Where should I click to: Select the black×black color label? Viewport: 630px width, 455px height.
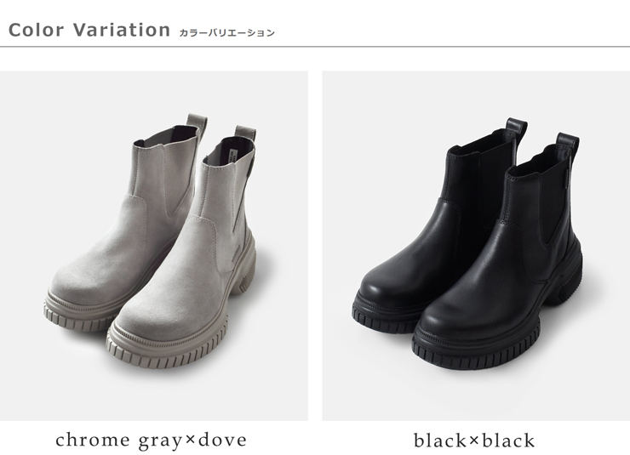(x=474, y=441)
